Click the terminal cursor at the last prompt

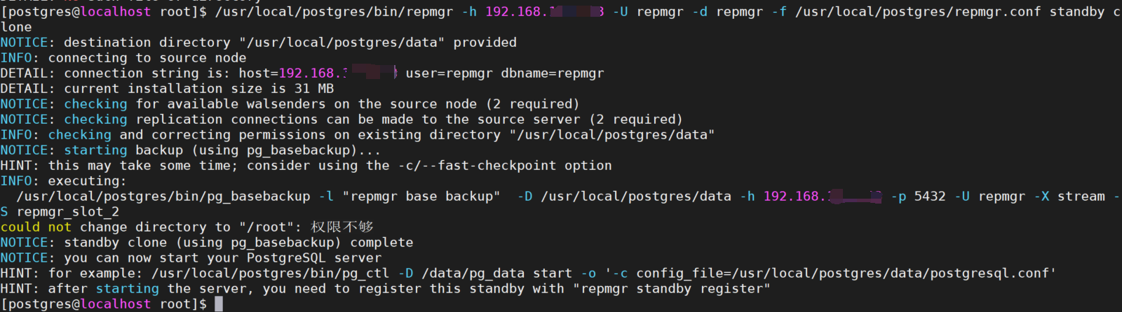219,304
